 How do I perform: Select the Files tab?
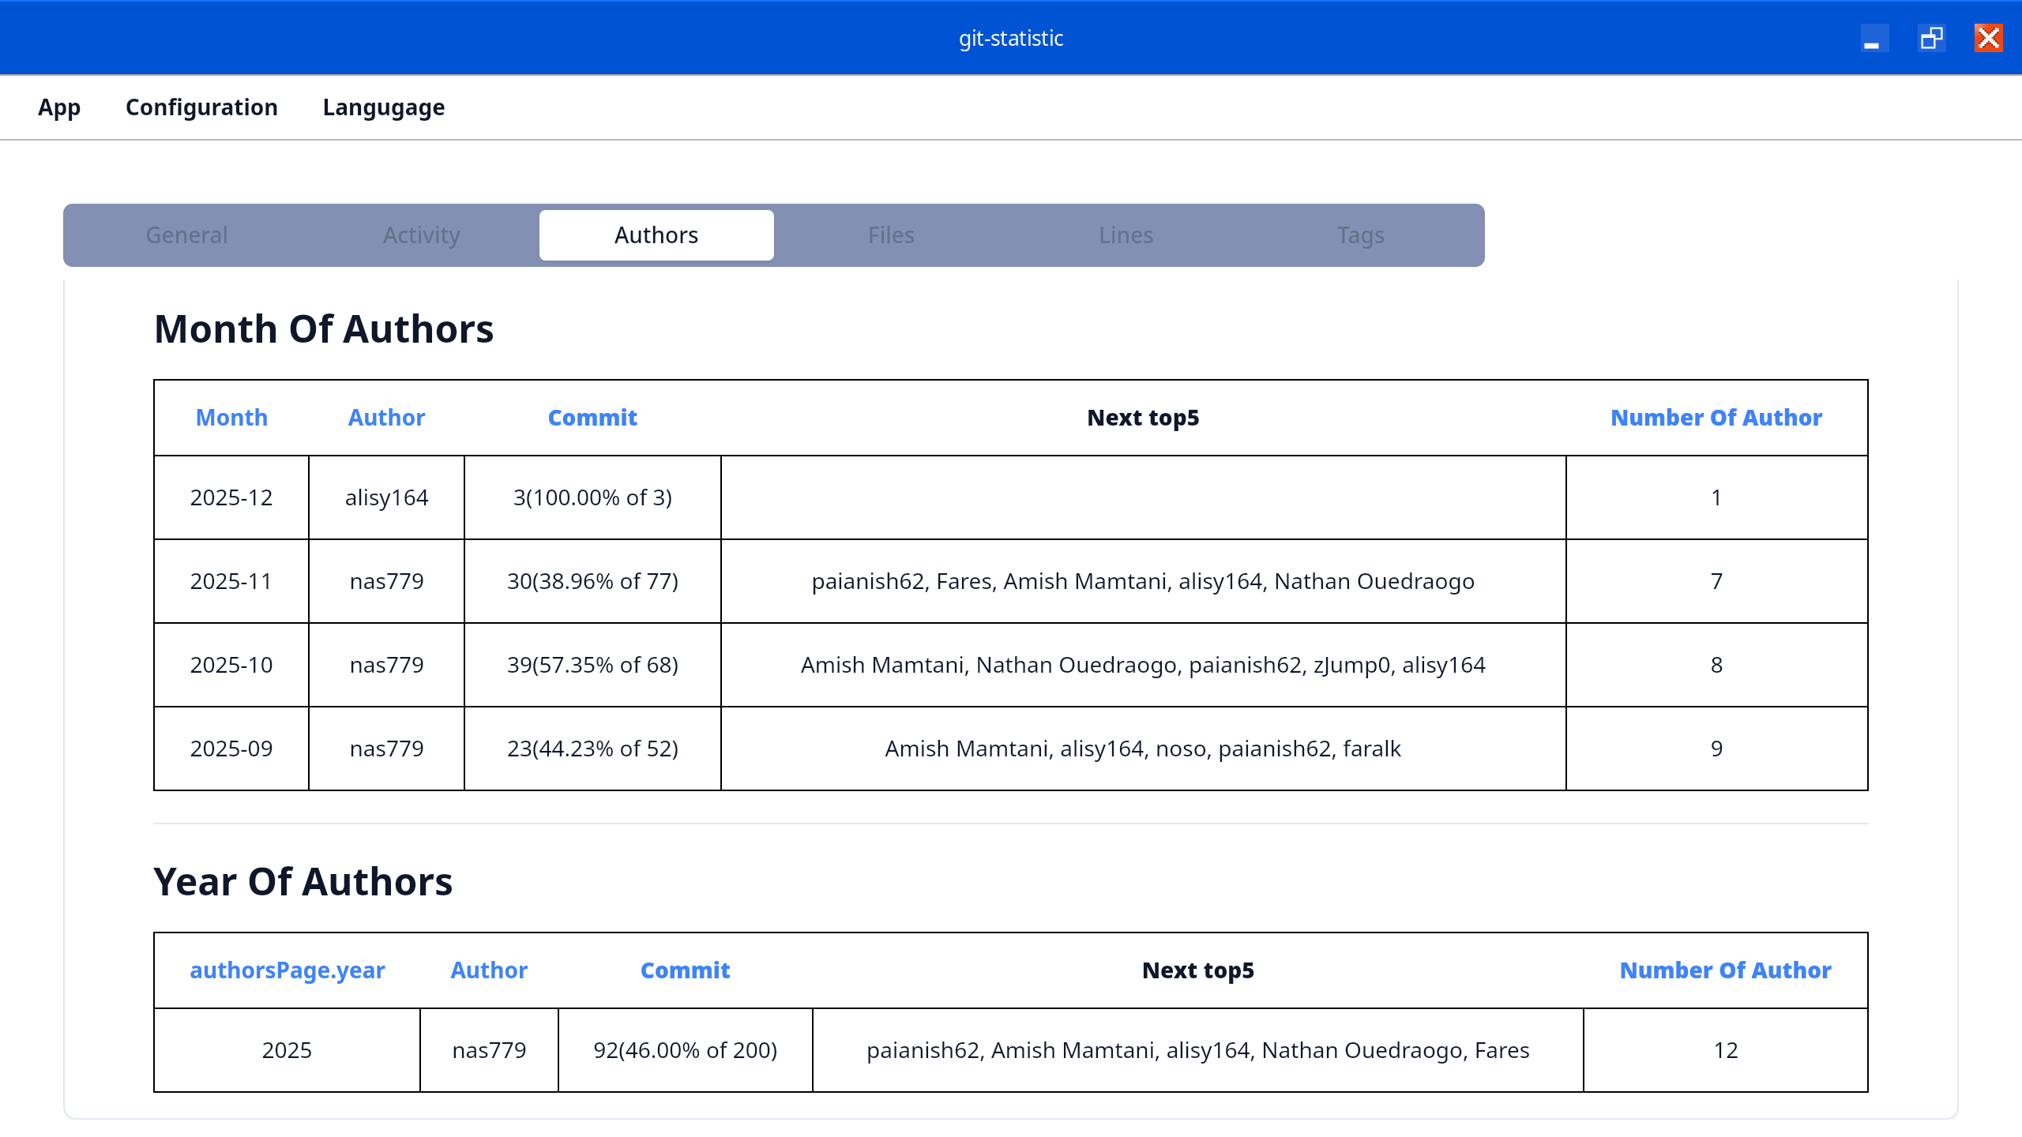(890, 235)
